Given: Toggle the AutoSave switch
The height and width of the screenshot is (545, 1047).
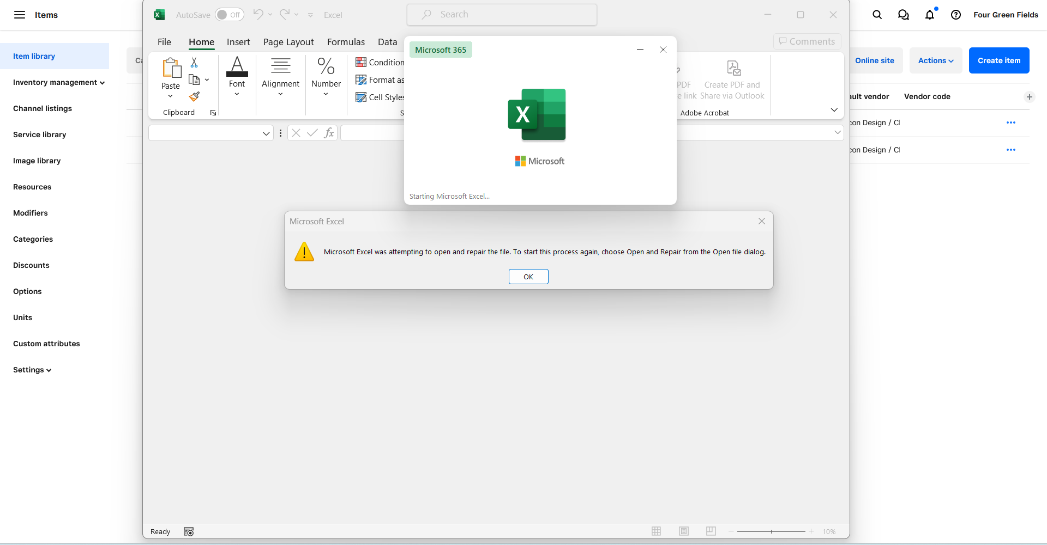Looking at the screenshot, I should click(229, 15).
